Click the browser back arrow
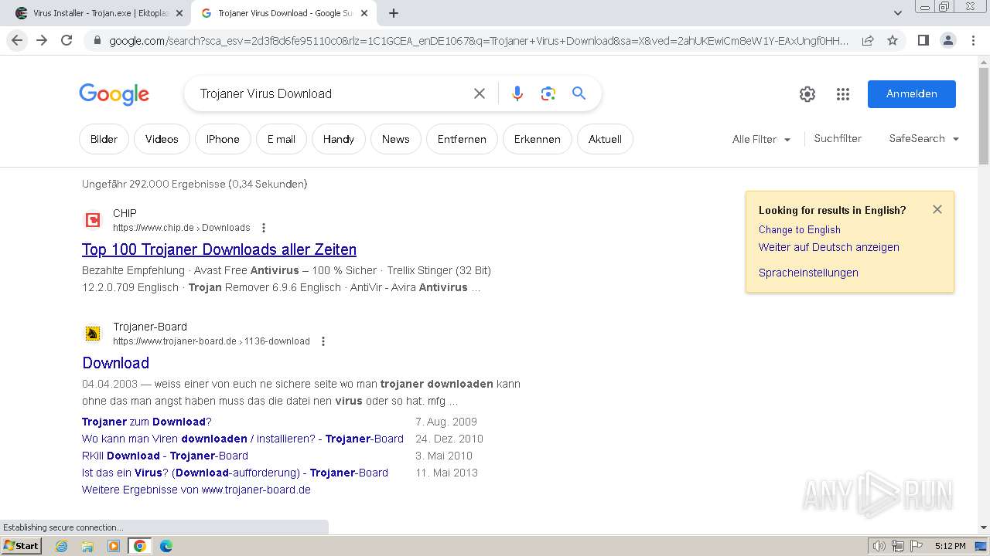This screenshot has width=990, height=556. pos(17,40)
